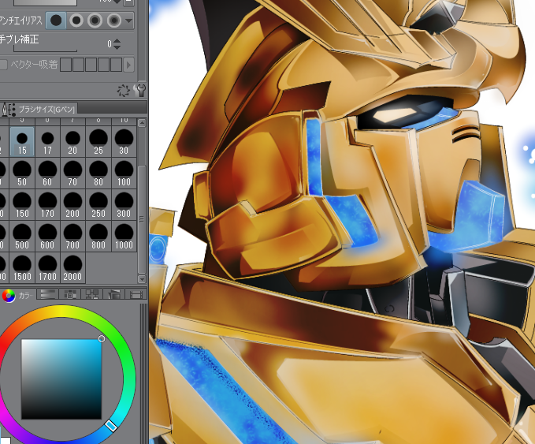
Task: Click brush size list scroll down arrow
Action: pos(142,278)
